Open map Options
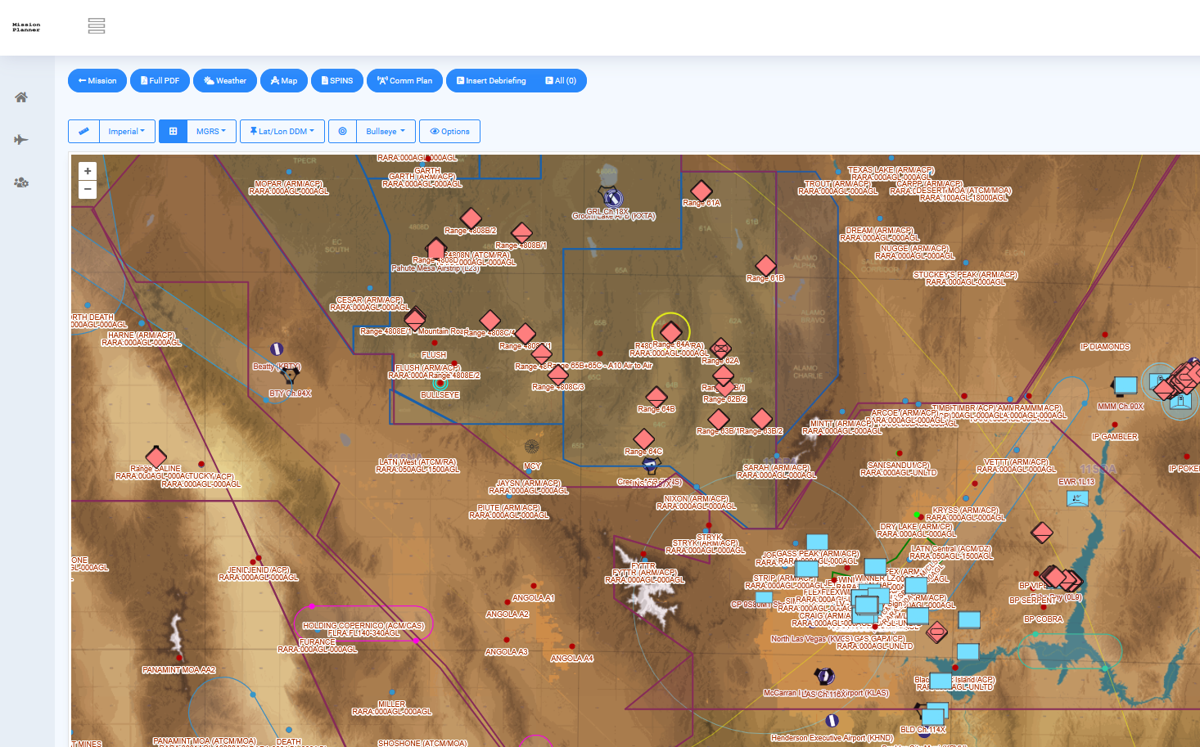Viewport: 1200px width, 747px height. pos(449,131)
